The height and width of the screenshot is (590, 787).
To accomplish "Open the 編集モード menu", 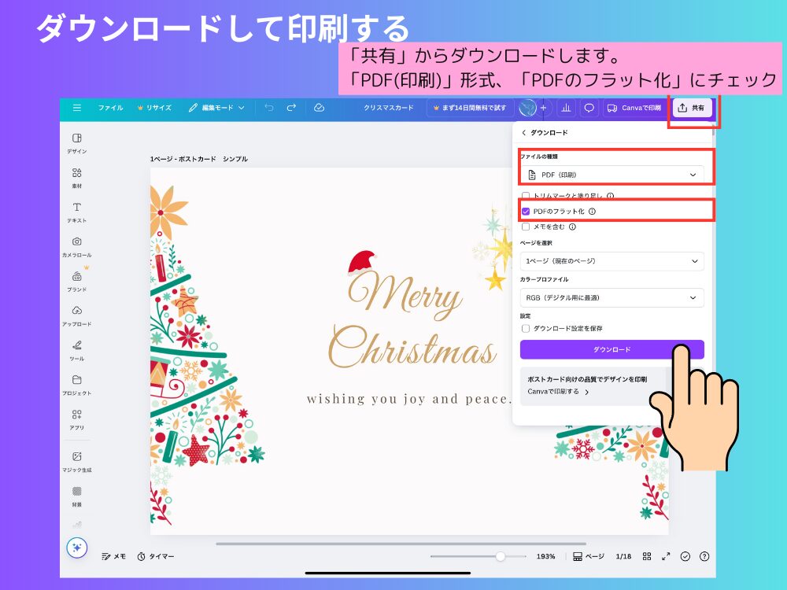I will coord(216,108).
